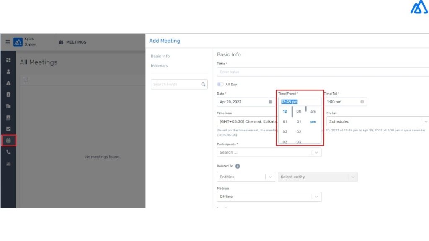Open Reports via the chart icon
This screenshot has width=429, height=241.
coord(8,164)
